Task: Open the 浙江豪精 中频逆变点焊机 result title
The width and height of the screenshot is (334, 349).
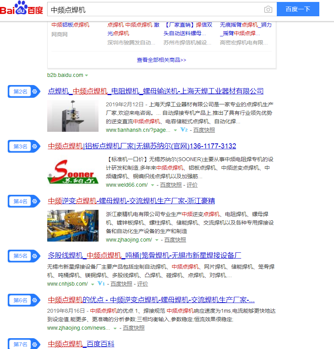Action: coord(131,201)
